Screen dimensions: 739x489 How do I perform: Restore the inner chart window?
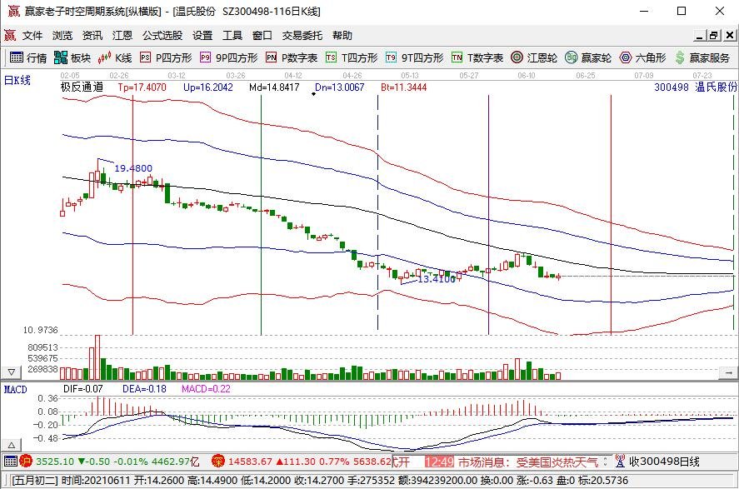[715, 35]
